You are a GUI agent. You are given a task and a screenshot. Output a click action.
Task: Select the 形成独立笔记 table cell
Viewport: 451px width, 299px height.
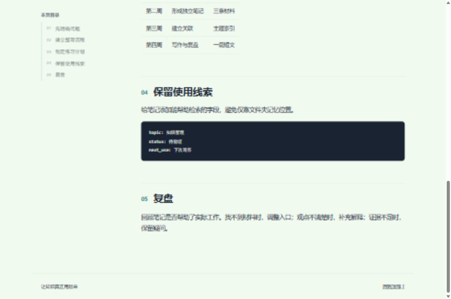(188, 11)
